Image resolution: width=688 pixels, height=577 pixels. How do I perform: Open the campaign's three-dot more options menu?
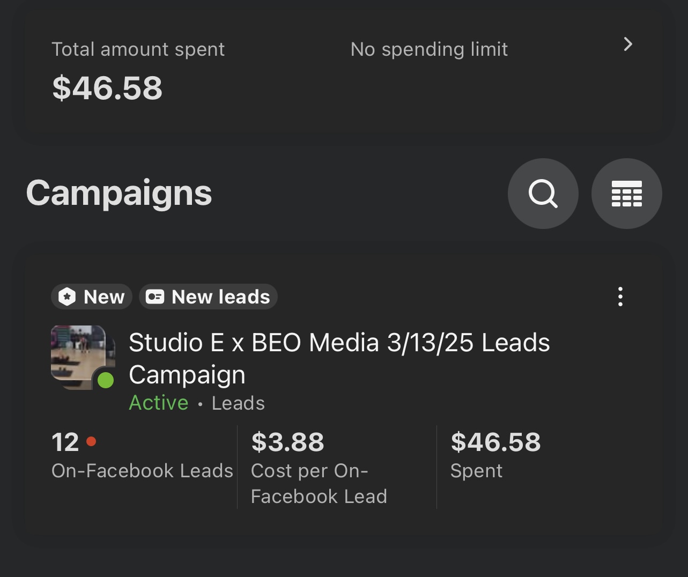[x=620, y=297]
